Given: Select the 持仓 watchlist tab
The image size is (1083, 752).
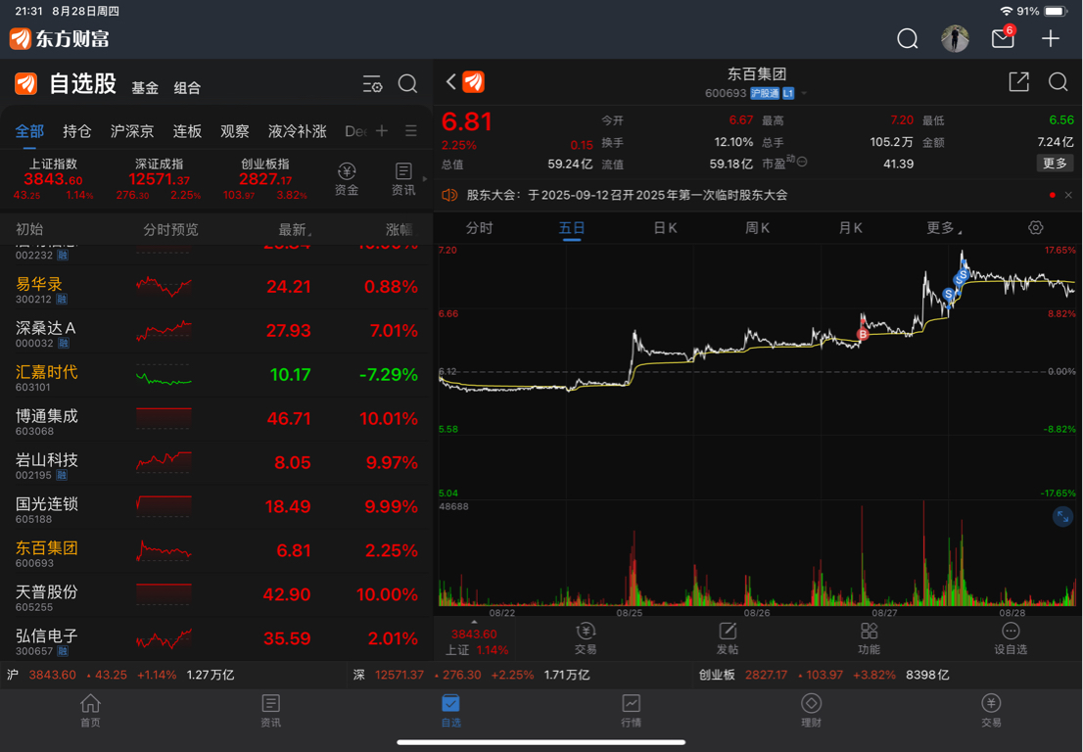Looking at the screenshot, I should point(76,131).
